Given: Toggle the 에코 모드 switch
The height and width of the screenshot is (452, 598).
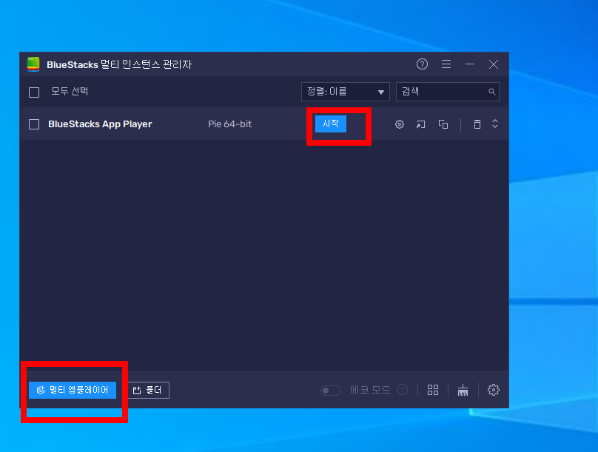Looking at the screenshot, I should (330, 391).
